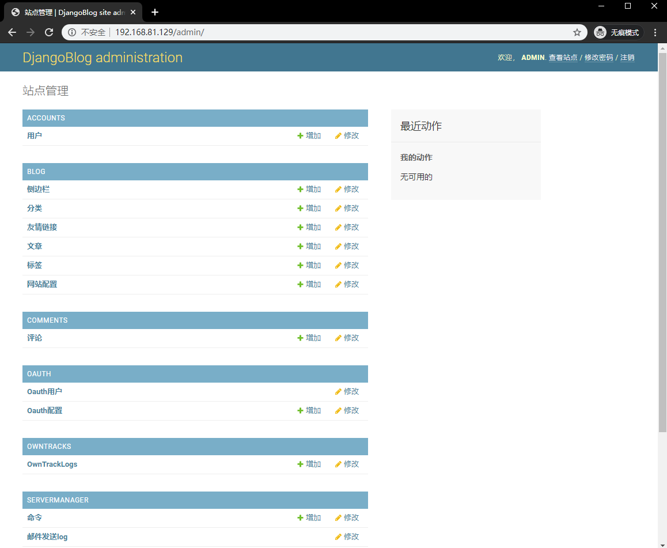Open the 评论 comments list
667x548 pixels.
[35, 338]
